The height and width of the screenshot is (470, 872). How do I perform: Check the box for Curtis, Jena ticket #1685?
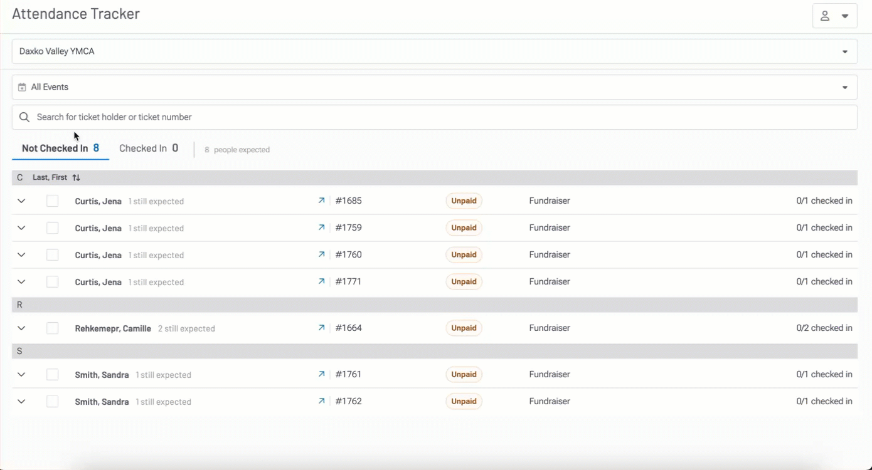[53, 201]
